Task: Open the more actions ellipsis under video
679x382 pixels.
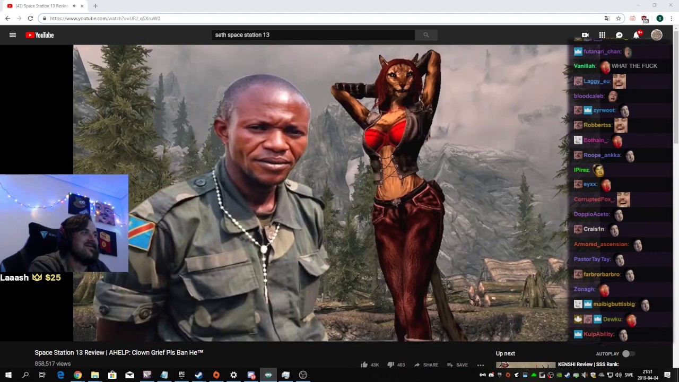Action: pos(481,364)
